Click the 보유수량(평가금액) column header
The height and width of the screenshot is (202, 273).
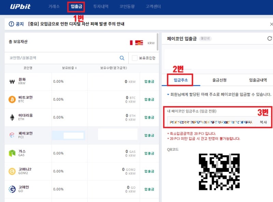coord(114,68)
